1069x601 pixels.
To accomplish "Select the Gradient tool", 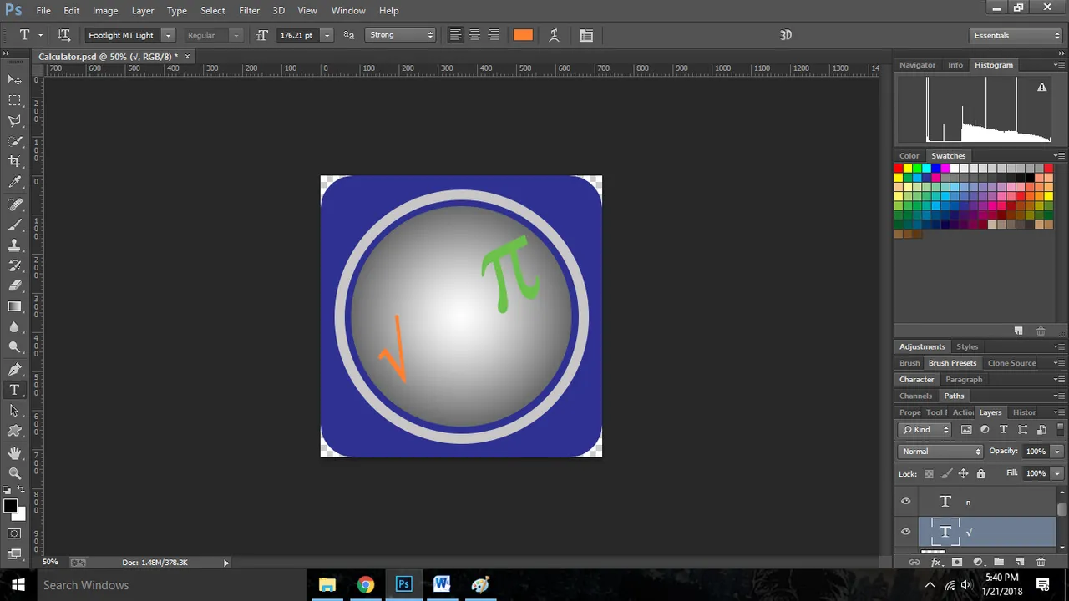I will coord(14,306).
